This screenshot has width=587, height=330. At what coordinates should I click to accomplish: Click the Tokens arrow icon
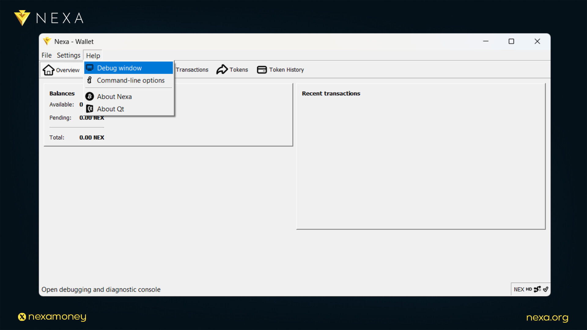pos(222,69)
